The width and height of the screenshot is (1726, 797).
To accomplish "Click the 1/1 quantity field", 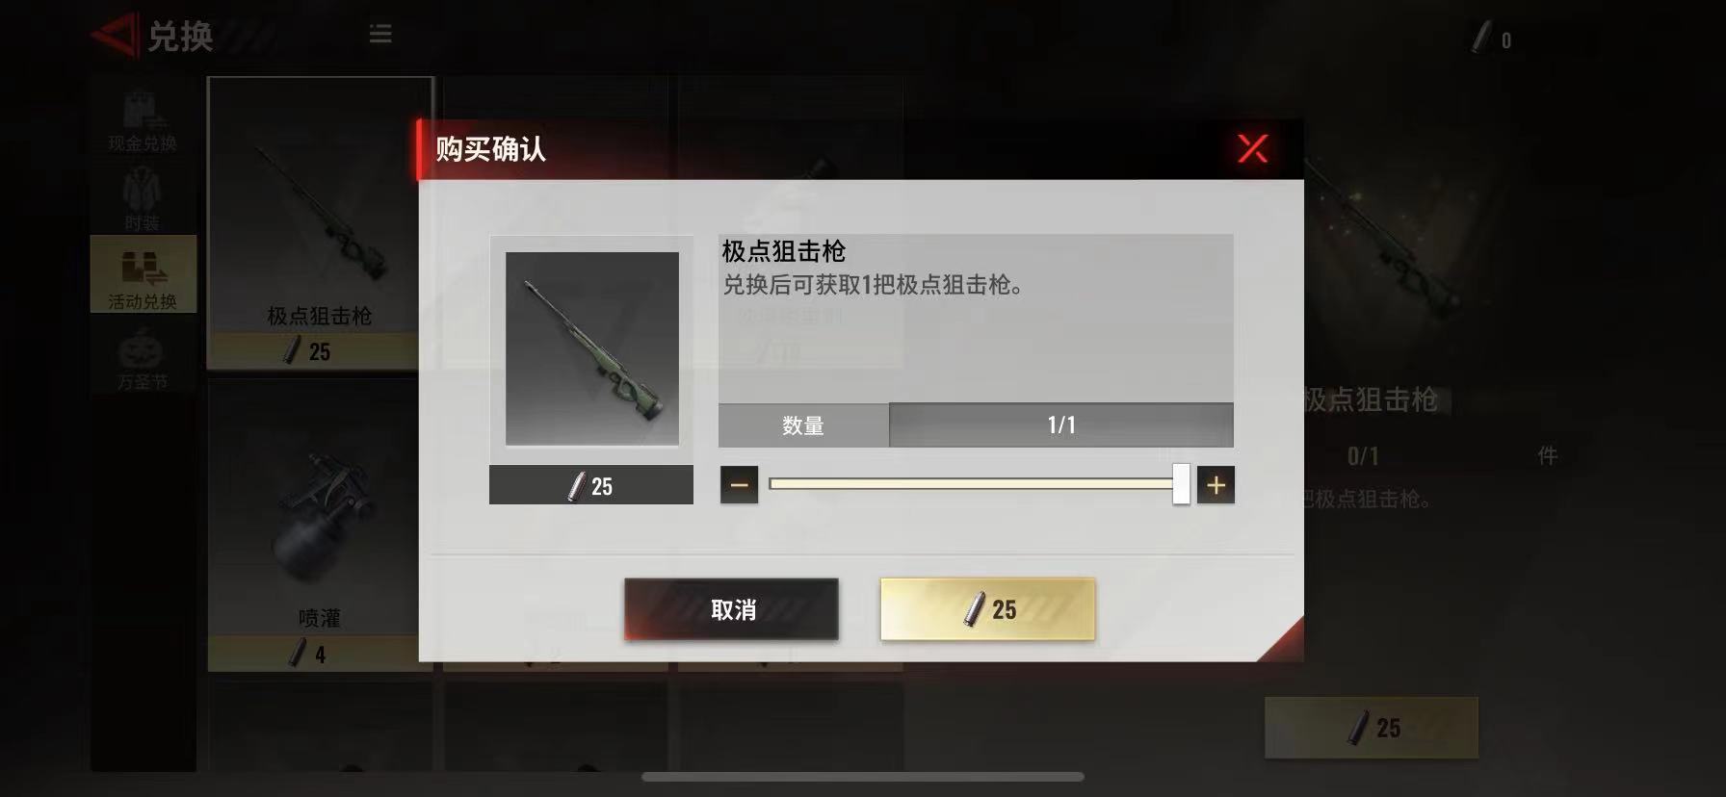I will 1060,425.
